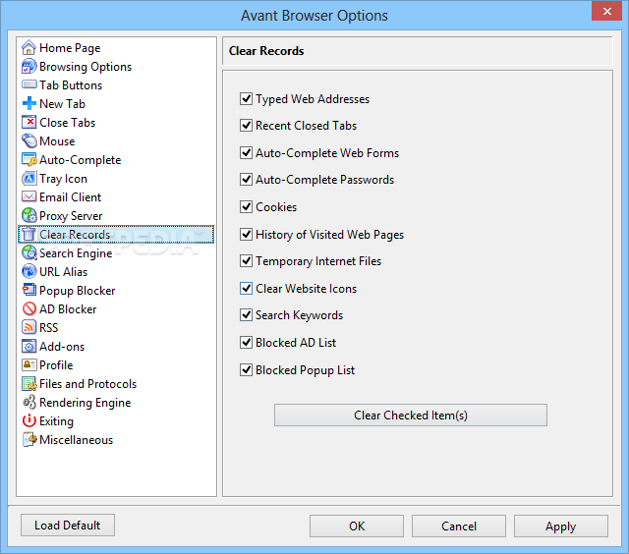Open the New Tab category
The width and height of the screenshot is (629, 554).
tap(62, 104)
